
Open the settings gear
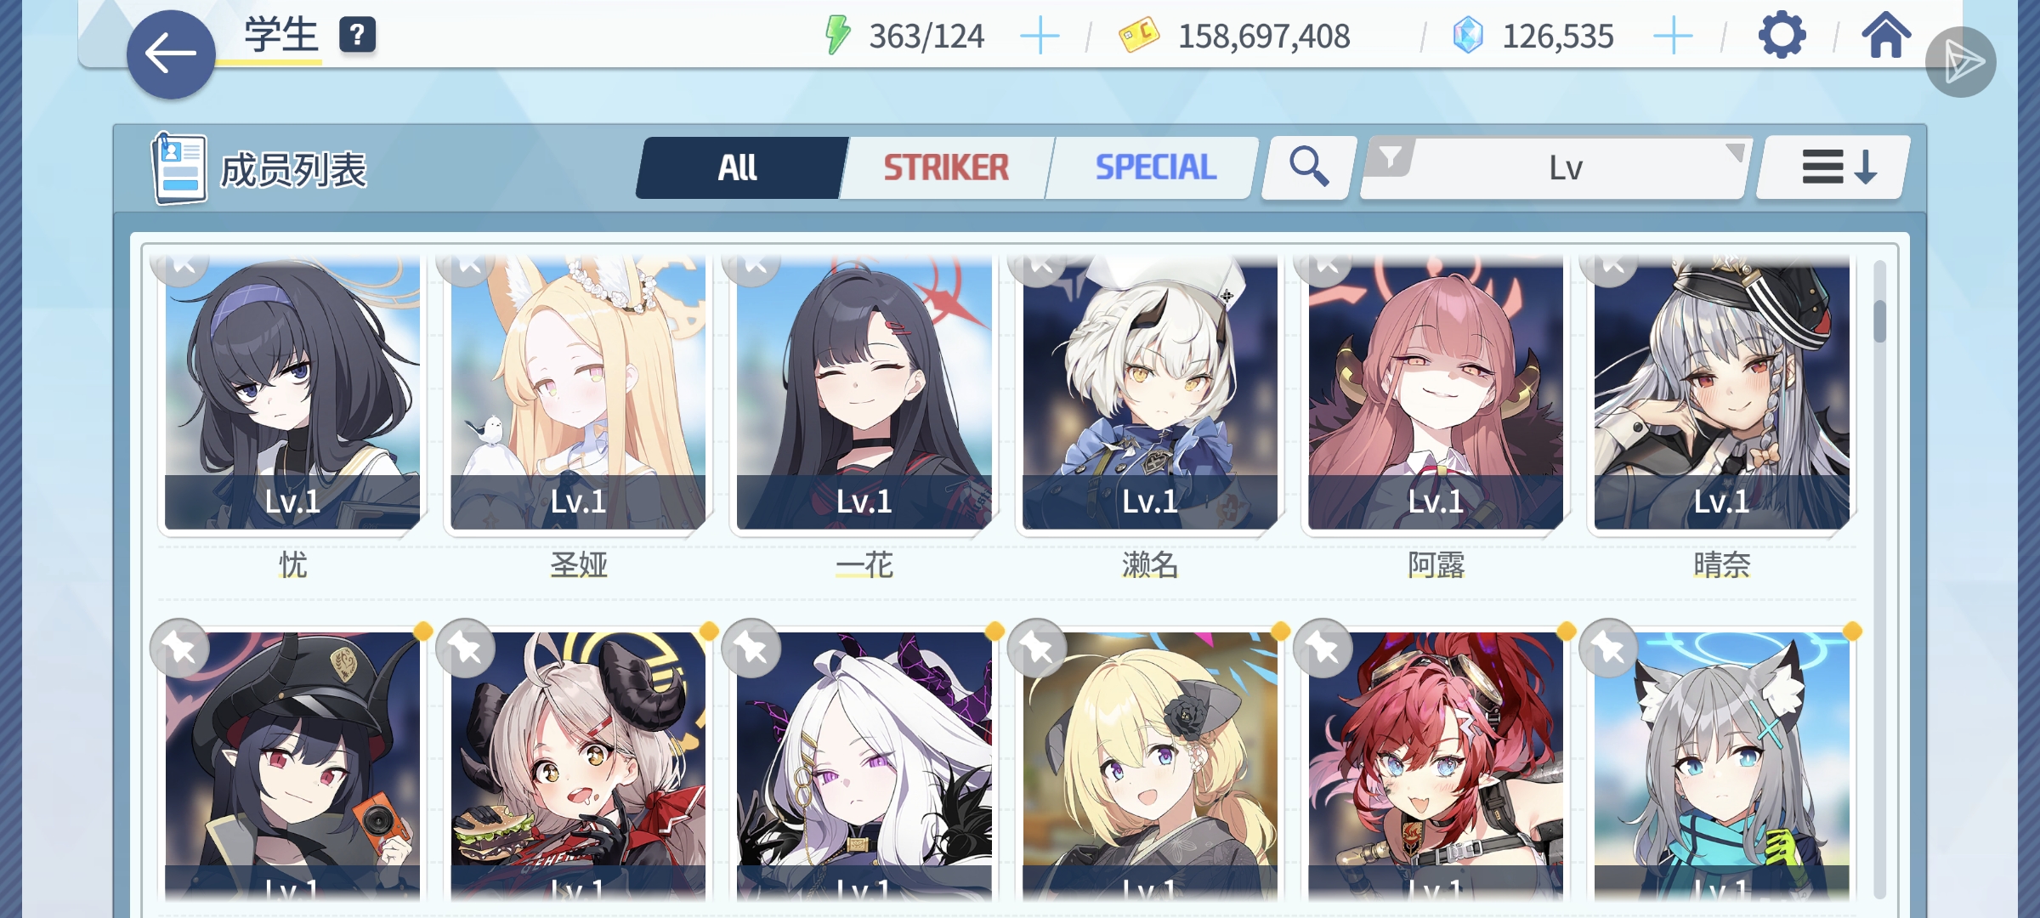[x=1782, y=36]
